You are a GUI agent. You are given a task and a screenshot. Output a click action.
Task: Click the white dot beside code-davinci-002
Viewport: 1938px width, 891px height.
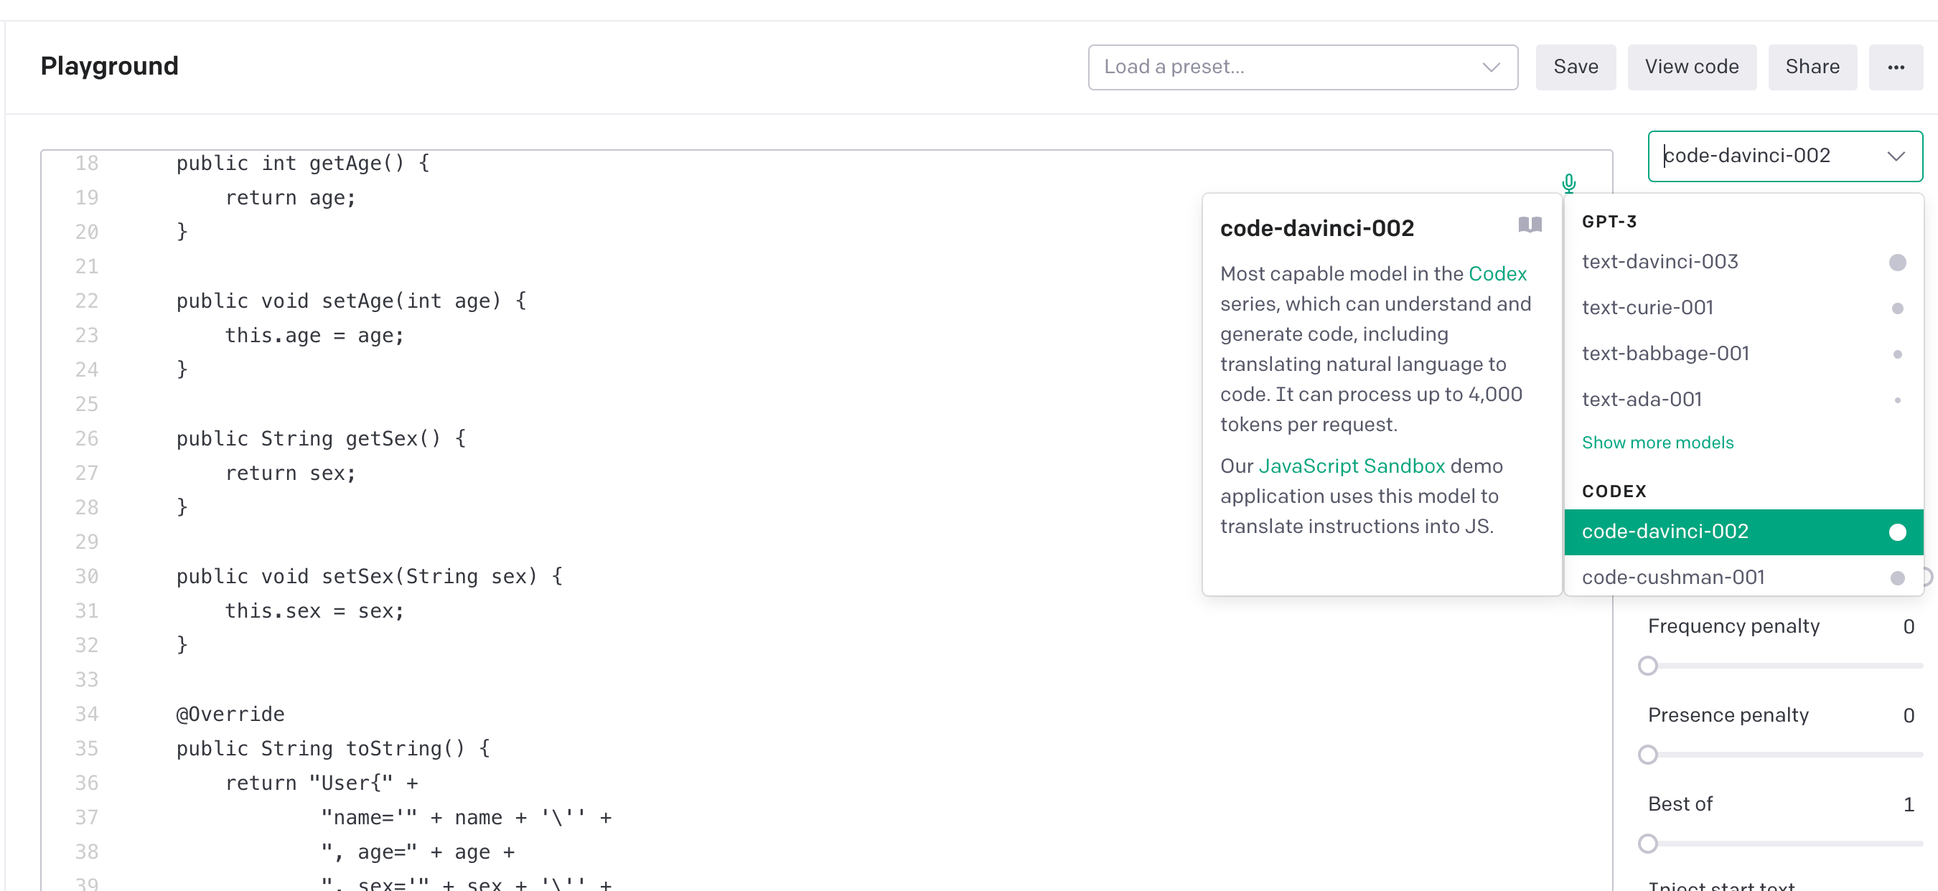[1896, 532]
